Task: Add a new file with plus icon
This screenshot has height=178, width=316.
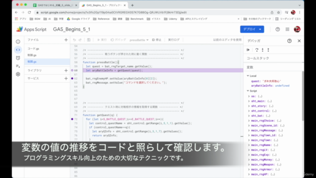Action: [x=66, y=40]
